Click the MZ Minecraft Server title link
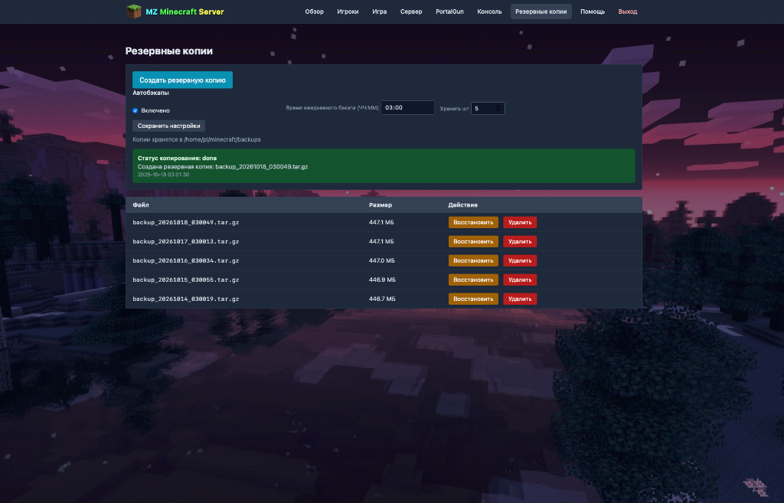Screen dimensions: 784x503 (x=185, y=11)
